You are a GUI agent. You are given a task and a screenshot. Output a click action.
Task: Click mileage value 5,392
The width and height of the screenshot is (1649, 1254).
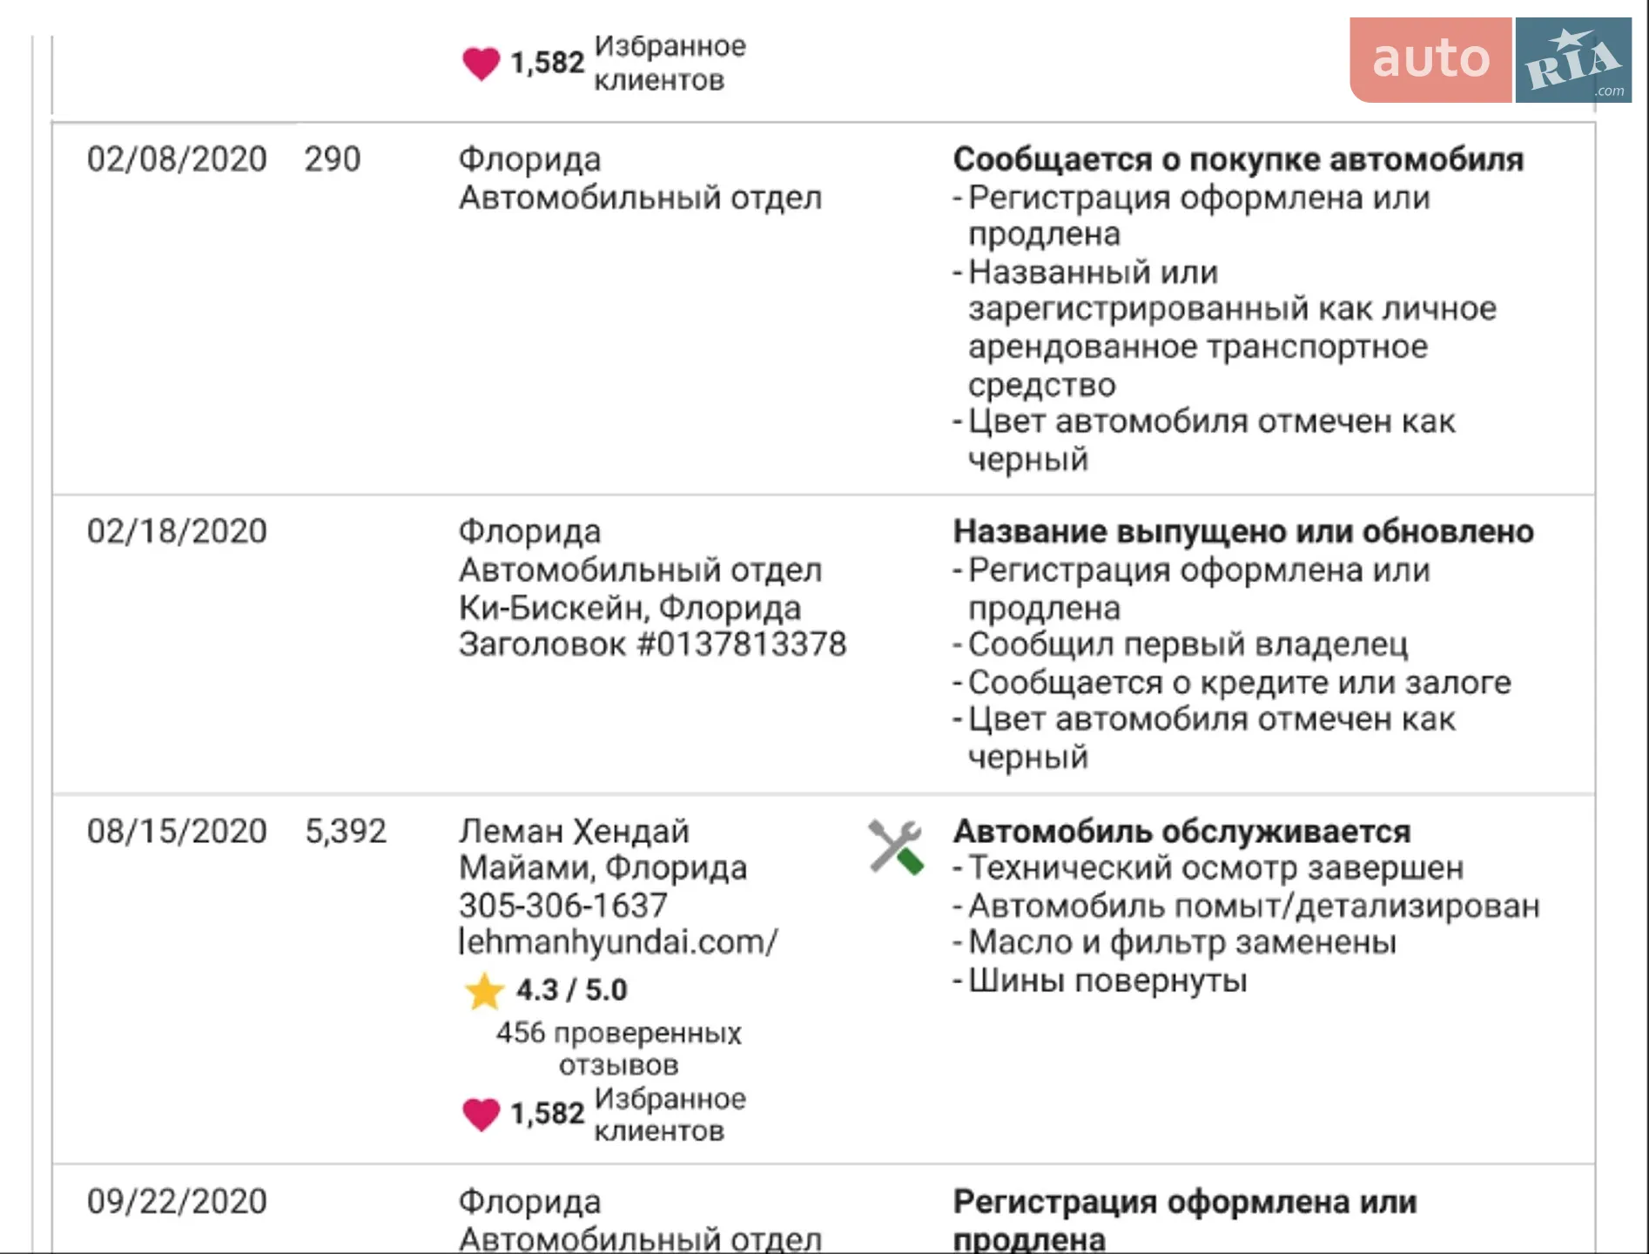click(x=346, y=832)
